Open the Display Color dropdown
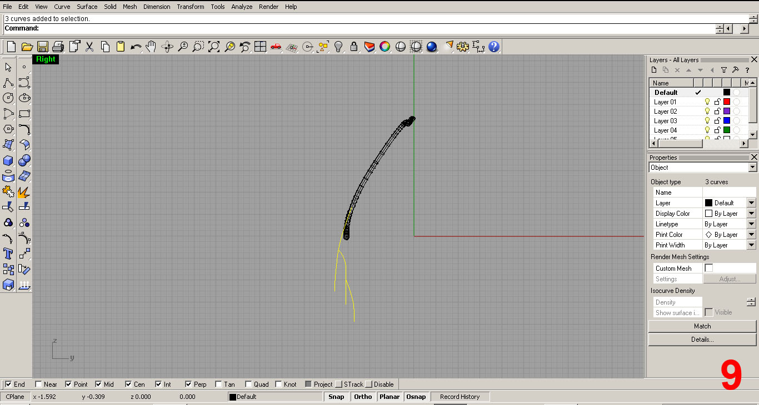 [x=751, y=214]
